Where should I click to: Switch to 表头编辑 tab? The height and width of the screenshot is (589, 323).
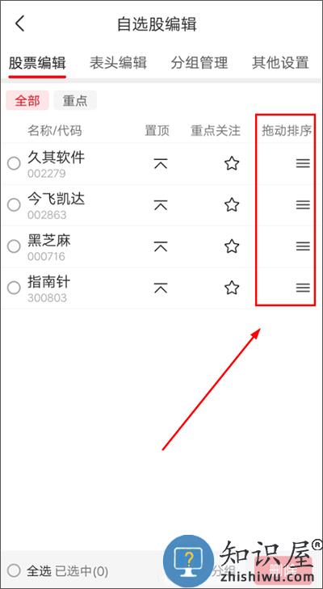pos(118,63)
